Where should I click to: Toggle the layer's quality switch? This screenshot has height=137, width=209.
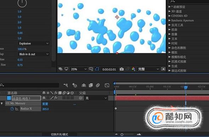point(52,98)
